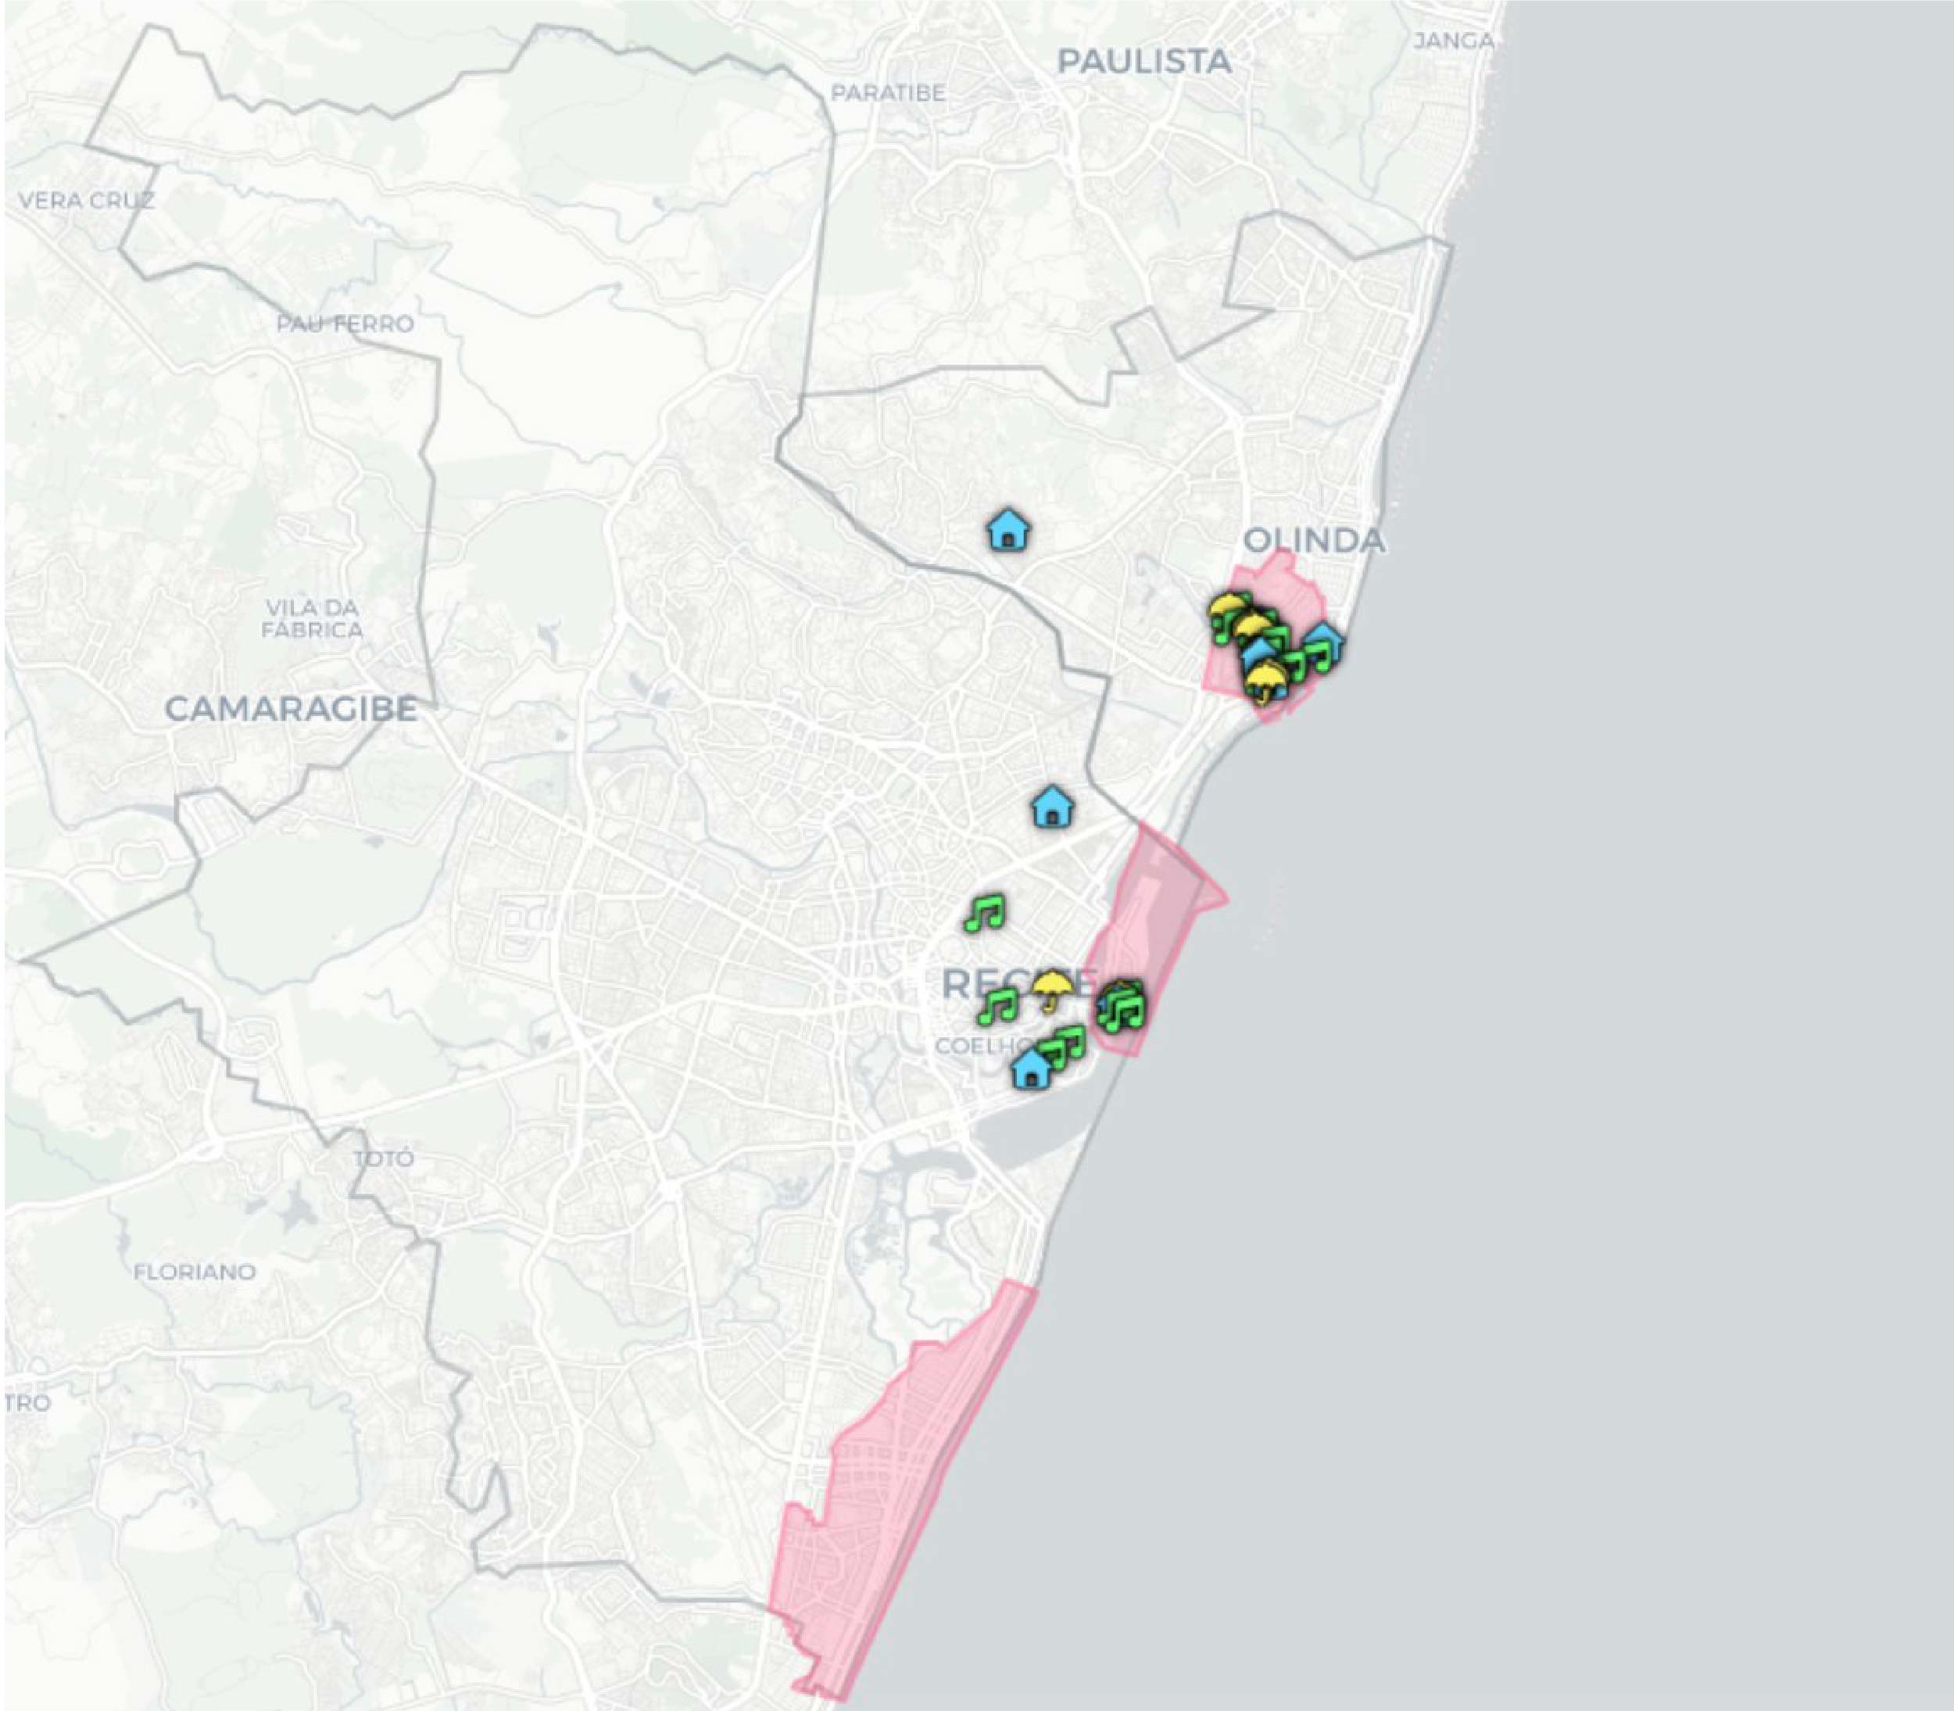Click the CAMARAGIBE city label
Viewport: 1954px width, 1711px height.
pos(291,708)
